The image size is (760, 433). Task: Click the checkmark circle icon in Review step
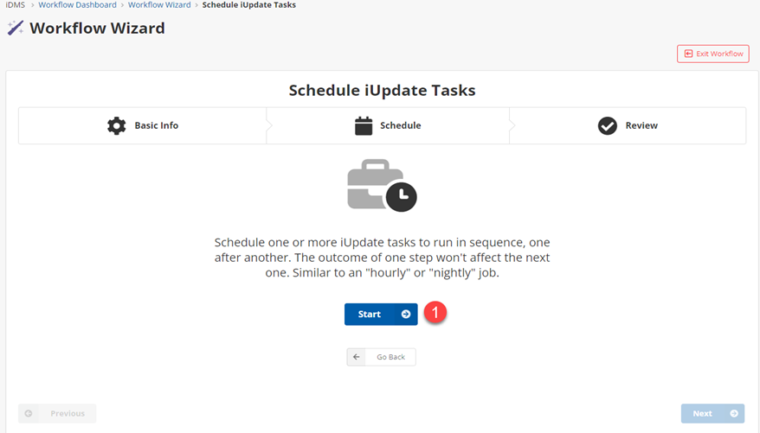(608, 125)
